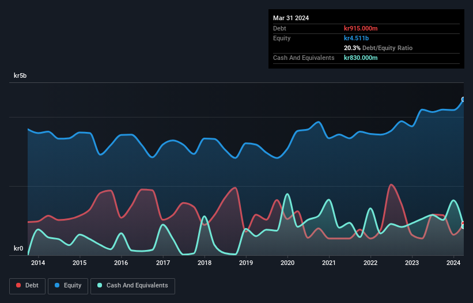Click the kr915.000m debt value
Screen dimensions: 473x303
tap(361, 28)
